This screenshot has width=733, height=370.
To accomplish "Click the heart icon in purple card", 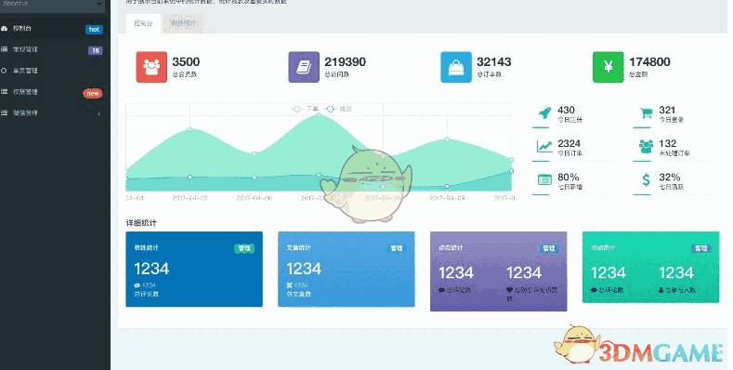I will pyautogui.click(x=509, y=290).
